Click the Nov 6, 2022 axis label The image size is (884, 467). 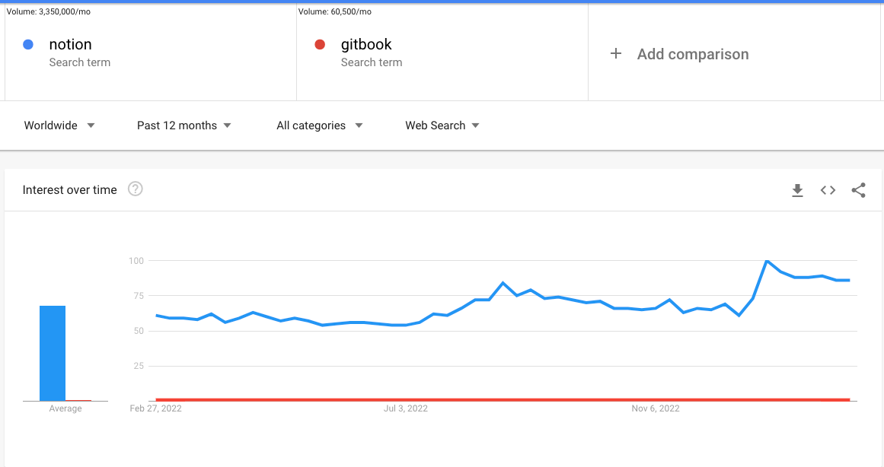pyautogui.click(x=655, y=408)
